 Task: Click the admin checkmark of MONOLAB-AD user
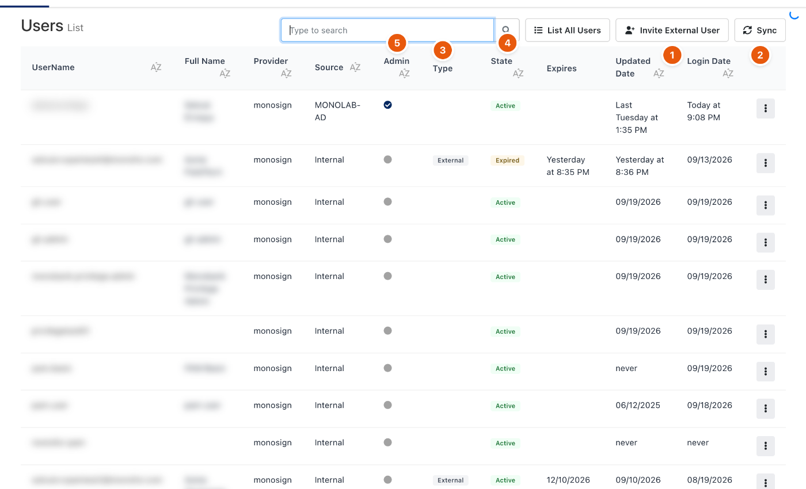388,105
